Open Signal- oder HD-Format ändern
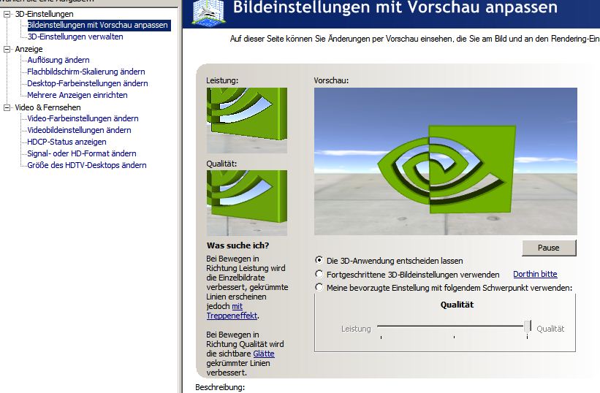 82,153
